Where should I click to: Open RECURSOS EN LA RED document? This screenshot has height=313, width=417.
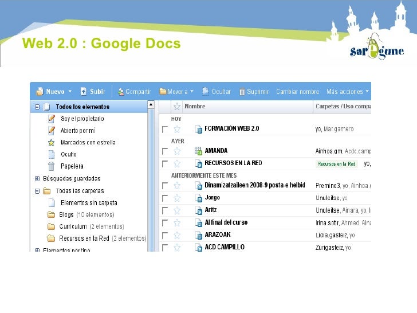click(233, 163)
